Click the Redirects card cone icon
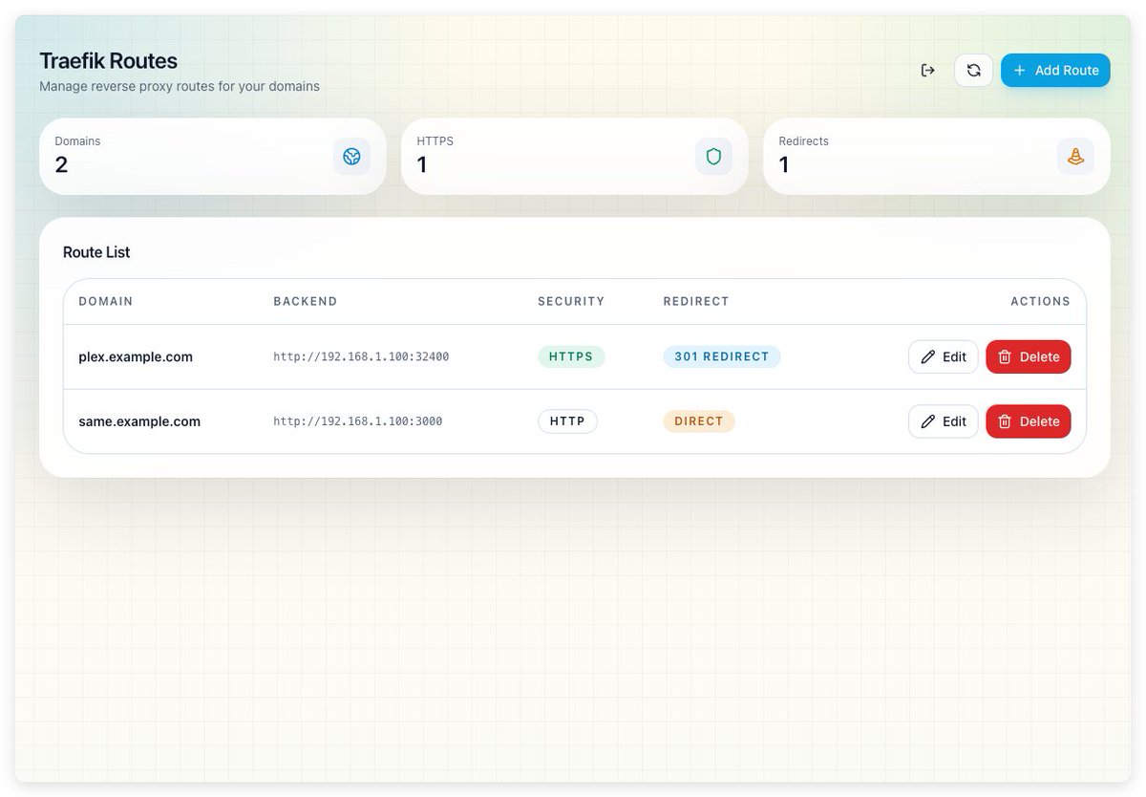 click(1075, 156)
